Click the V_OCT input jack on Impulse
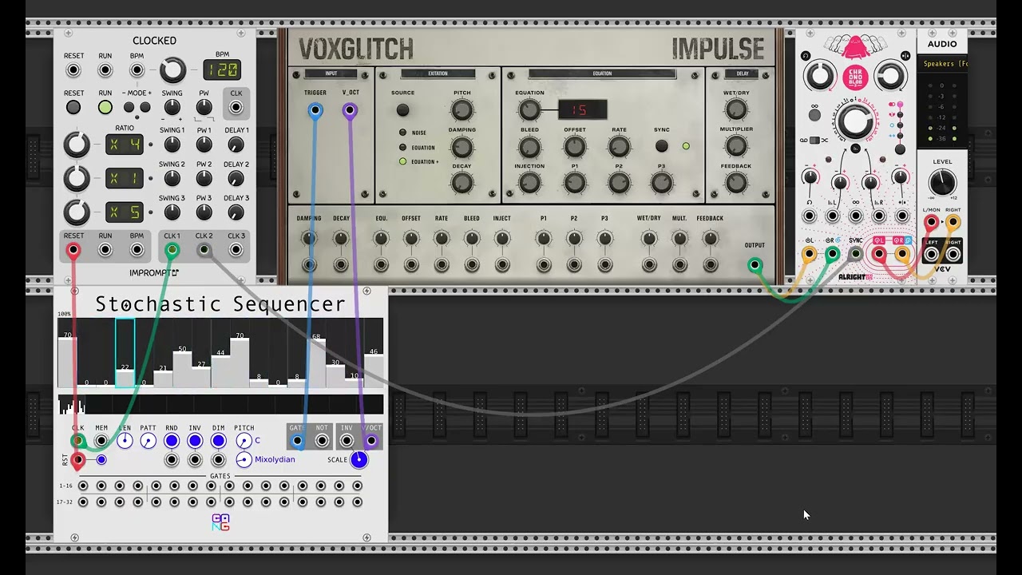 tap(350, 110)
